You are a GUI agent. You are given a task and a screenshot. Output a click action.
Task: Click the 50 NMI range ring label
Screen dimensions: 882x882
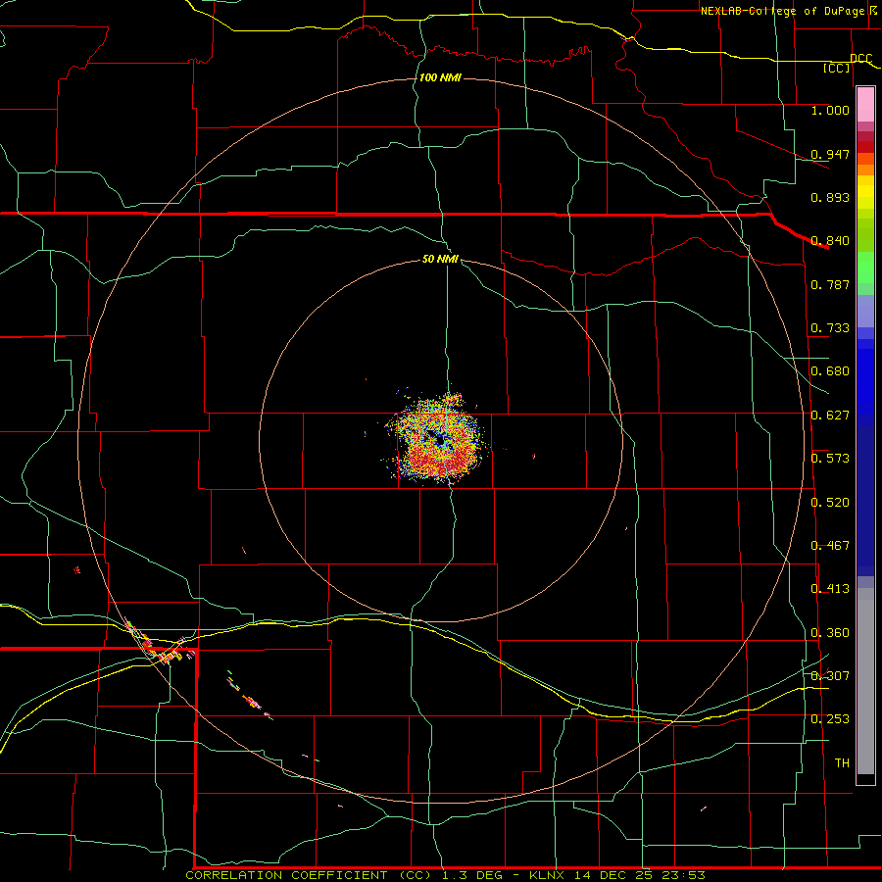coord(440,259)
